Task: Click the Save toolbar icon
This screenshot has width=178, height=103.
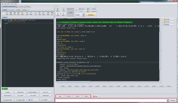Action: (x=15, y=13)
